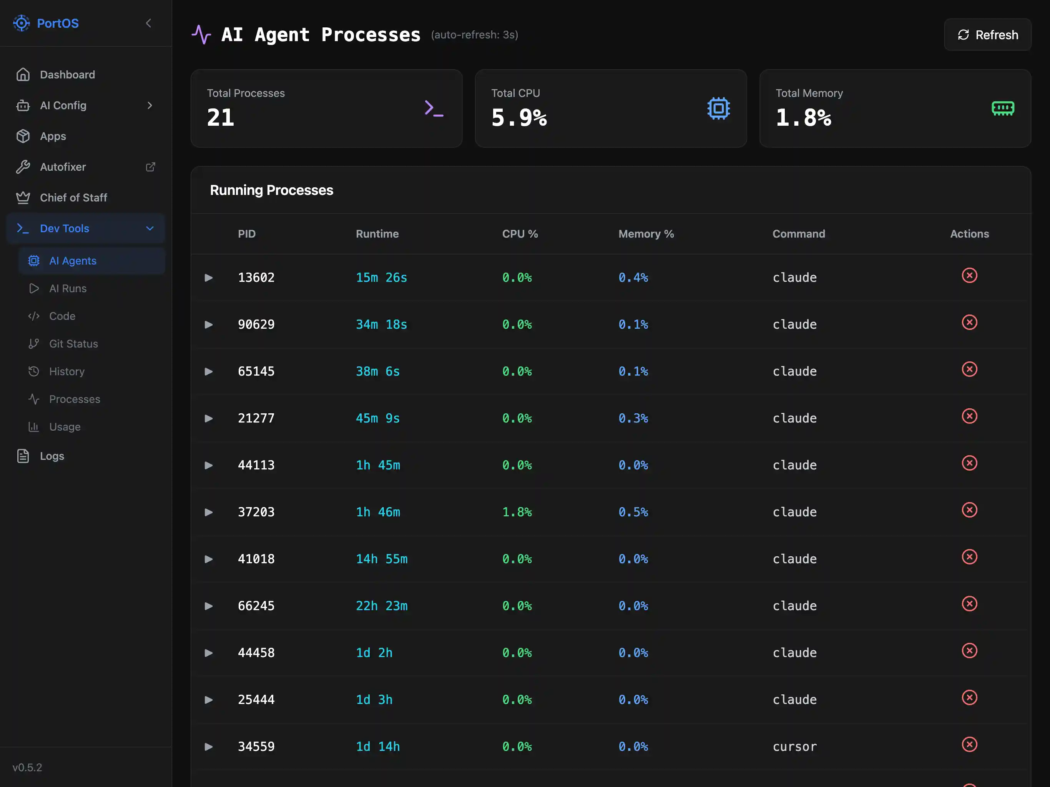The height and width of the screenshot is (787, 1050).
Task: Kill process 13602 running claude
Action: click(x=970, y=276)
